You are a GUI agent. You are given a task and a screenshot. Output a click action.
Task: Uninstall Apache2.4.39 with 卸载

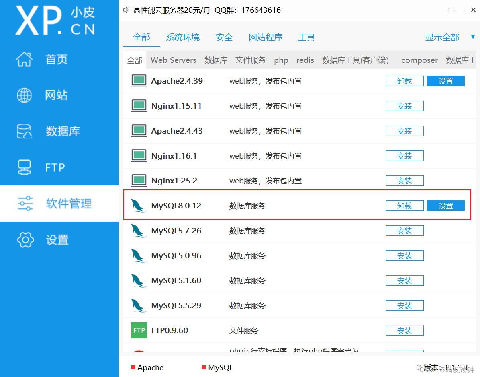pos(404,81)
